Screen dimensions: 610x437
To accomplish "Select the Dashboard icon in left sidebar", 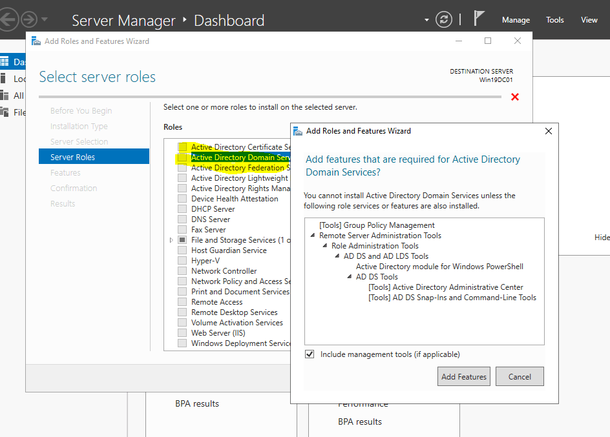I will click(x=5, y=62).
